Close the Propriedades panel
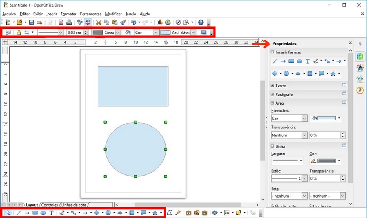367x218 pixels. pyautogui.click(x=350, y=43)
